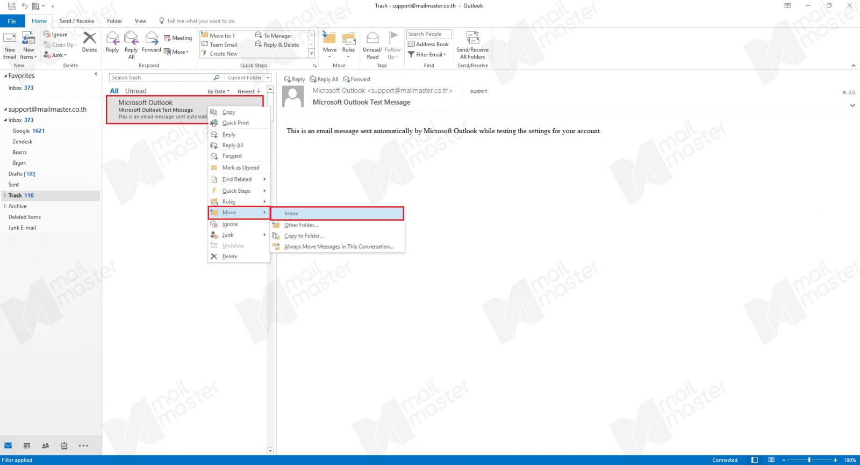Viewport: 860px width, 465px height.
Task: Choose Other Folder... in Move submenu
Action: click(337, 225)
